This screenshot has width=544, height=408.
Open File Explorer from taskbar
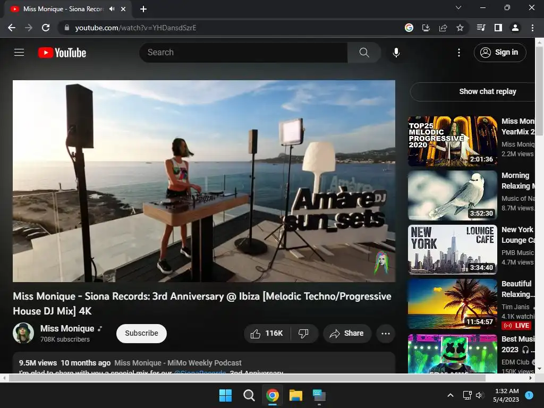click(x=296, y=395)
